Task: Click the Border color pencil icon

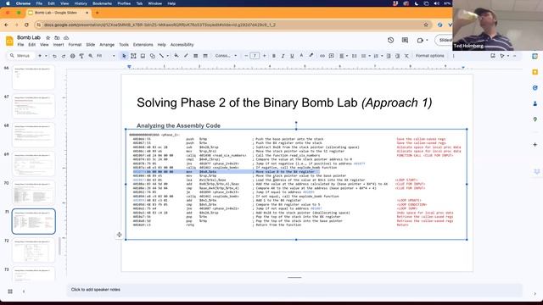Action: tap(186, 56)
